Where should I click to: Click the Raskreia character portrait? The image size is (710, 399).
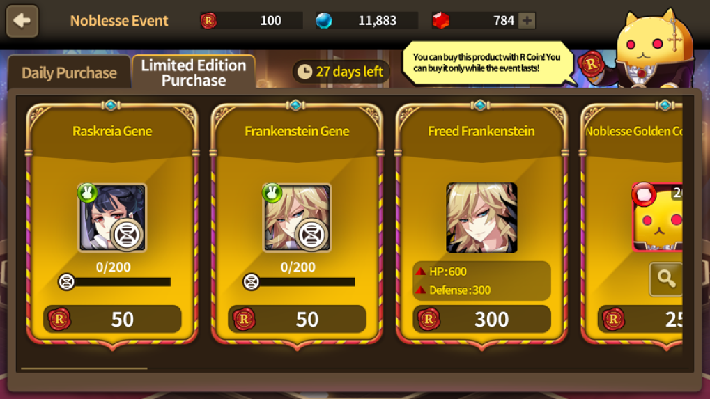coord(112,217)
